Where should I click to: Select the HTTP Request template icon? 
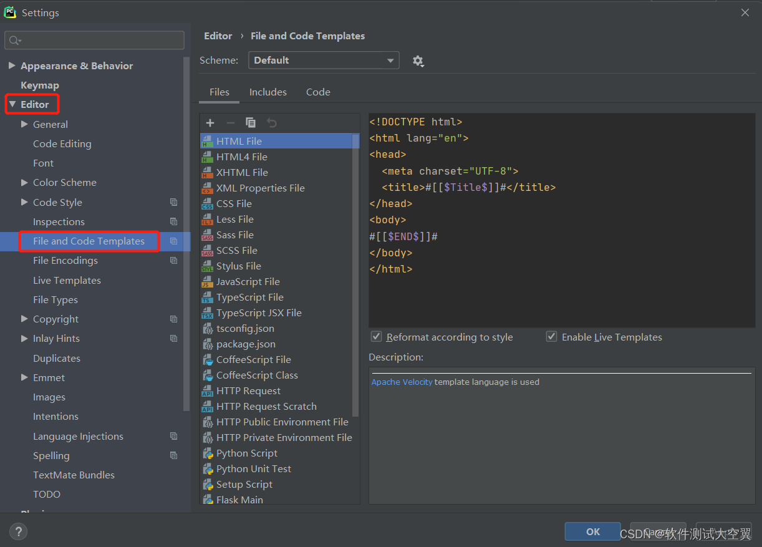click(207, 391)
